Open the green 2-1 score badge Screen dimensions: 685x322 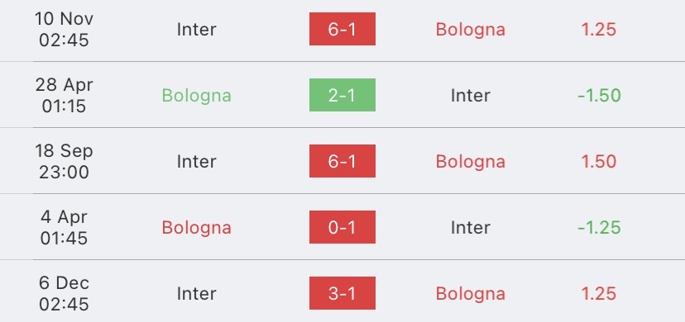pos(342,95)
